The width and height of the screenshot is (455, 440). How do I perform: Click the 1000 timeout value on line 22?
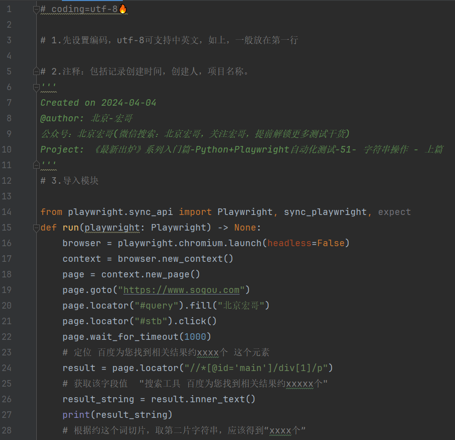click(x=196, y=336)
